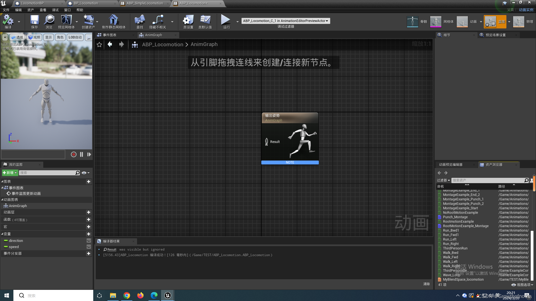Click 清除 clear compiler results

coord(426,284)
